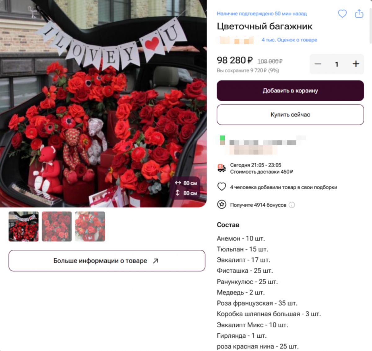Buy now with Купить сейчас button
The width and height of the screenshot is (372, 351).
coord(290,115)
